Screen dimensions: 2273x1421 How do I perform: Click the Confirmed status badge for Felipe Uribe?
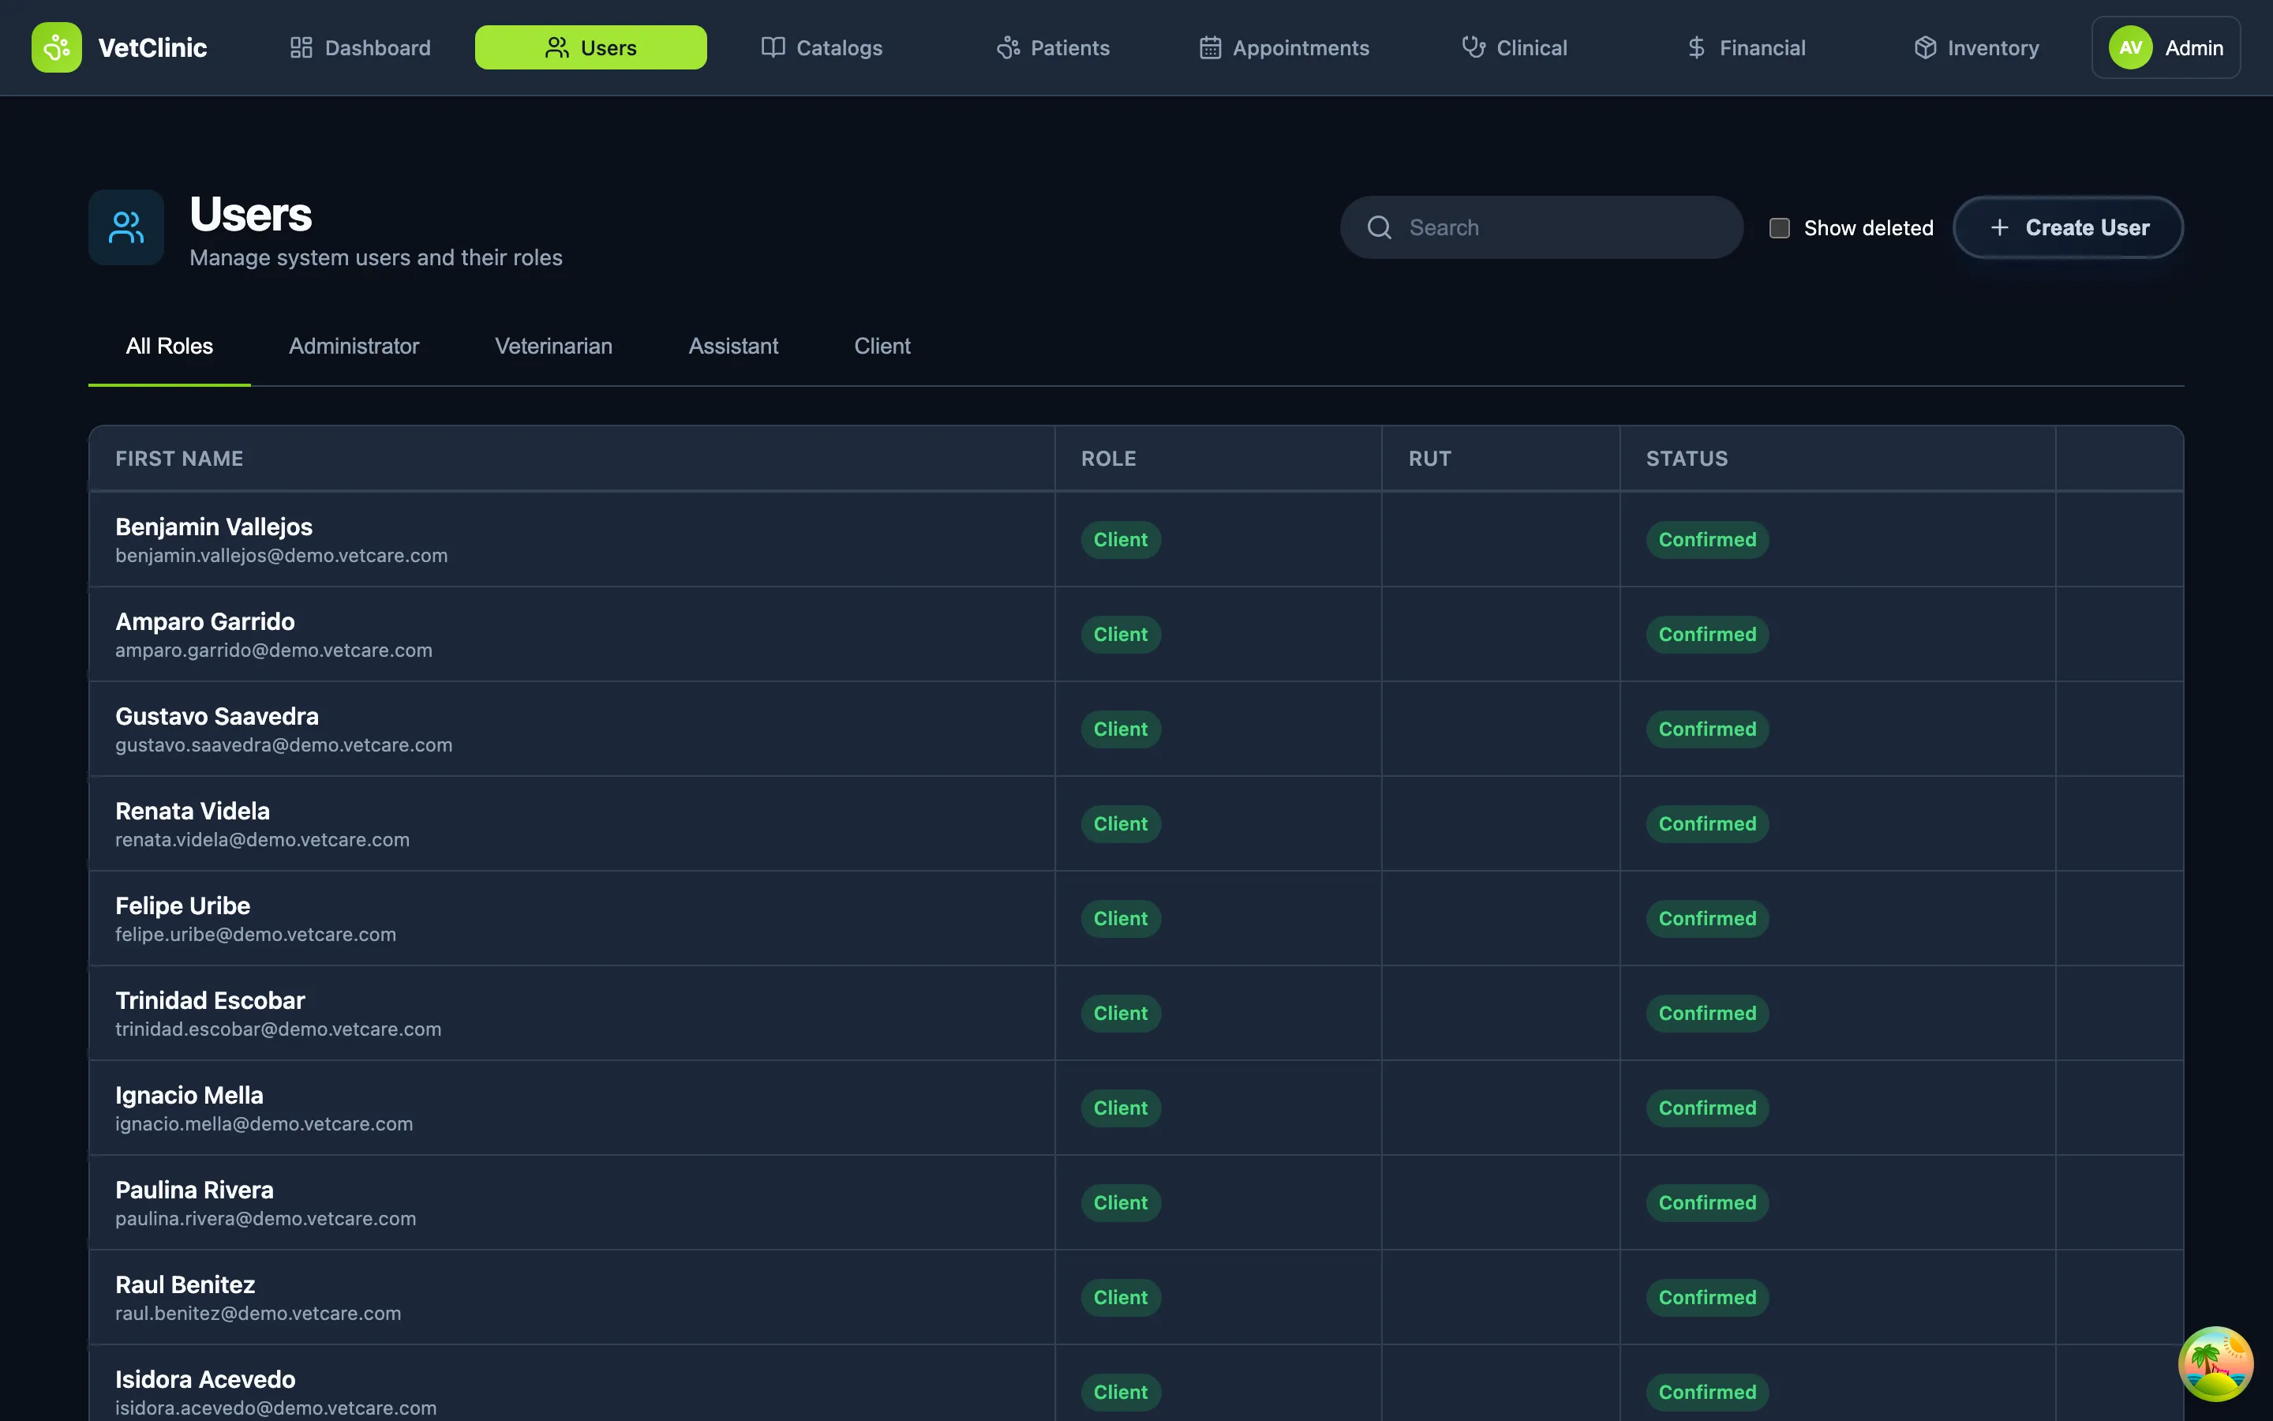(x=1706, y=918)
